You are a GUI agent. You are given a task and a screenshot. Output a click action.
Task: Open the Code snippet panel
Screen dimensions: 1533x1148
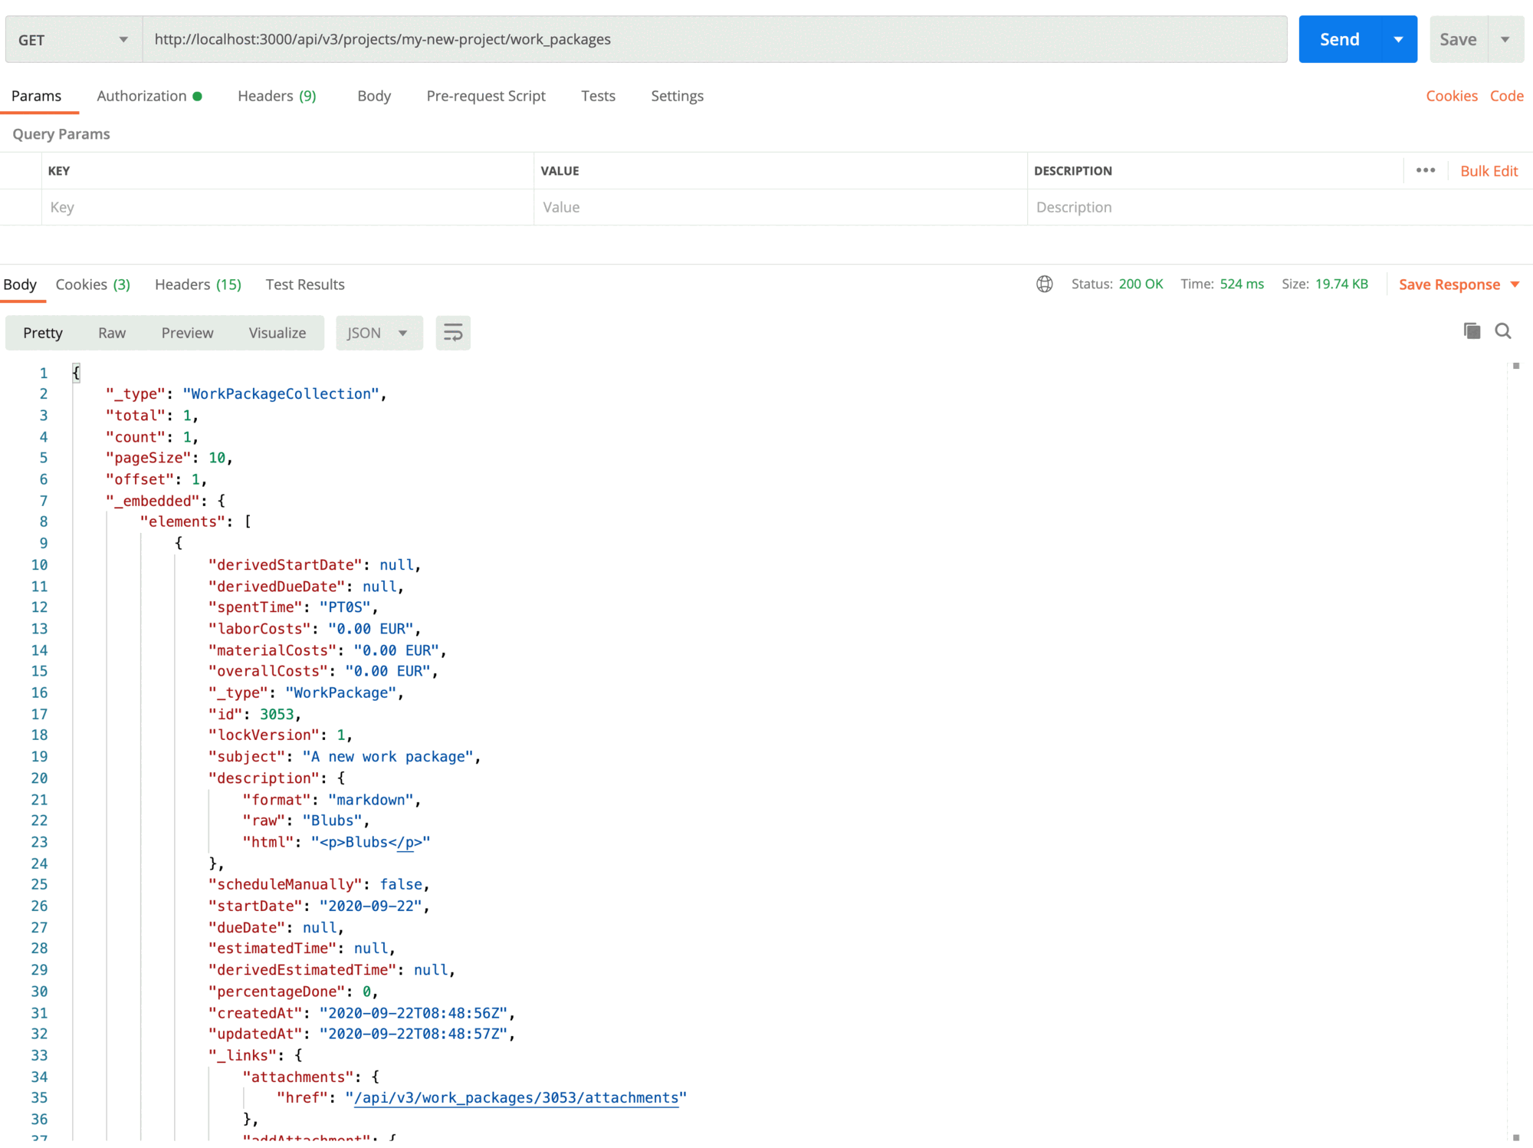1506,96
